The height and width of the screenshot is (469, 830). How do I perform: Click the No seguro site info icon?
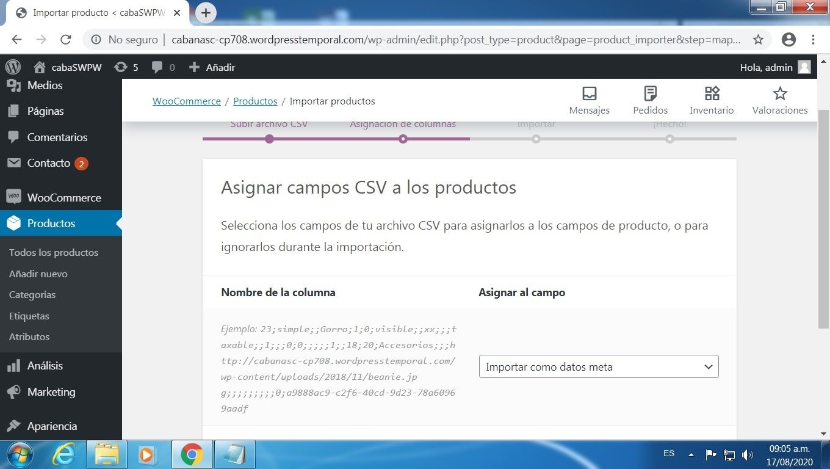96,40
